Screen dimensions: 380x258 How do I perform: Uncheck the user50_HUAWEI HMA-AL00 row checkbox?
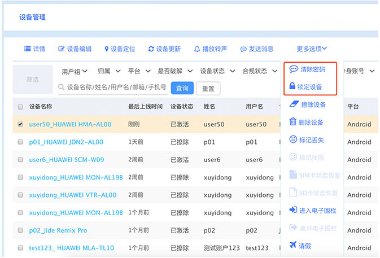pyautogui.click(x=20, y=124)
